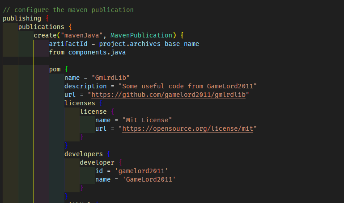Place cursor on the 'publishing' keyword

tap(21, 18)
